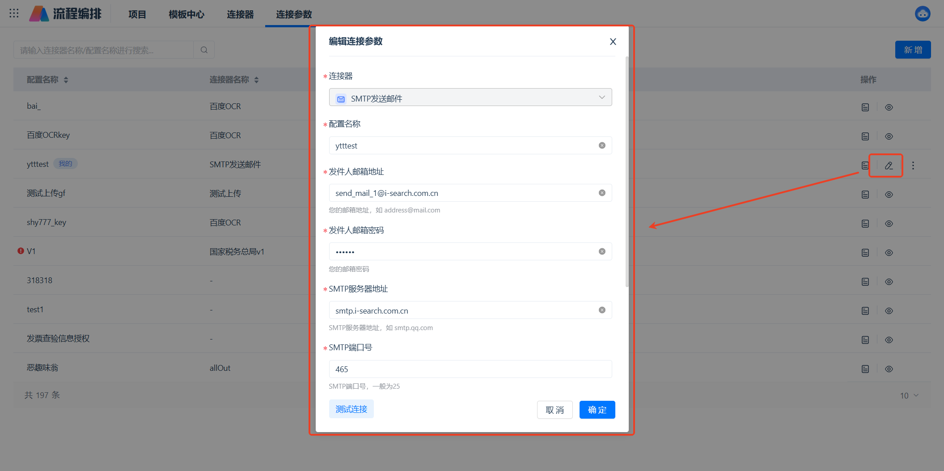Clear the sender email address field
944x471 pixels.
pos(602,193)
